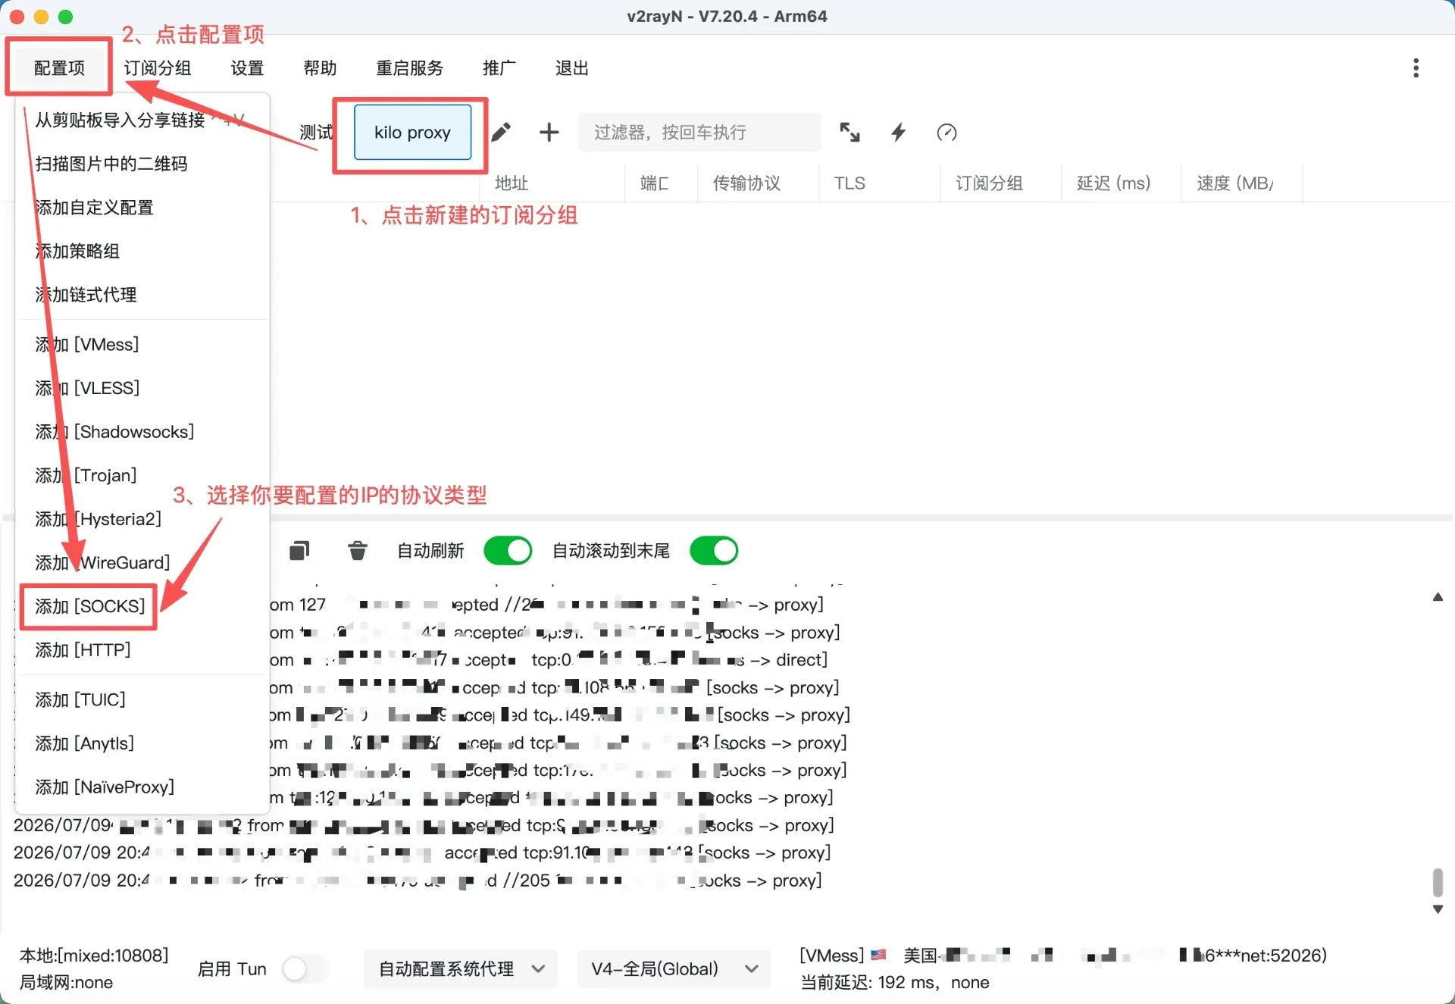This screenshot has height=1004, width=1455.
Task: Click the log scrollbar down arrow
Action: click(1438, 909)
